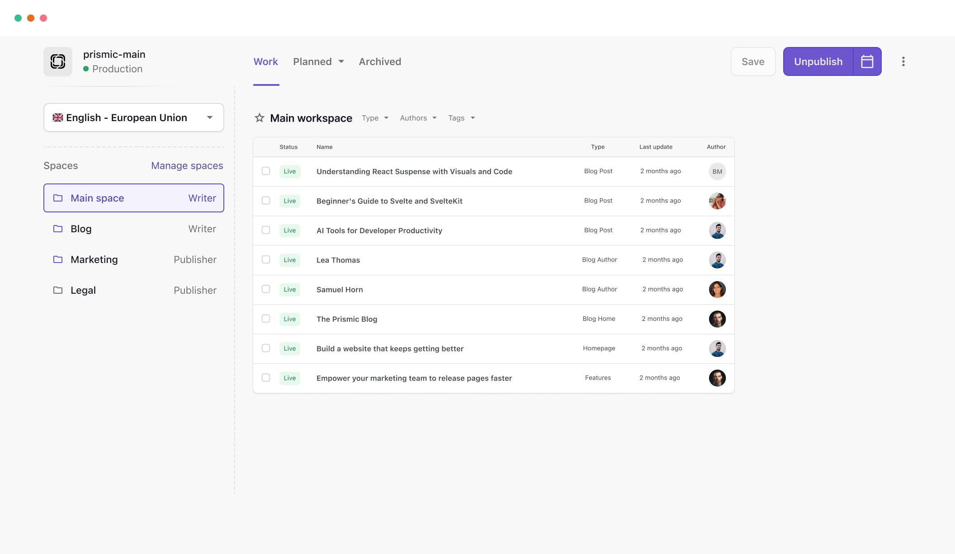Star the Main workspace as favorite
Screen dimensions: 955x554
click(x=260, y=118)
